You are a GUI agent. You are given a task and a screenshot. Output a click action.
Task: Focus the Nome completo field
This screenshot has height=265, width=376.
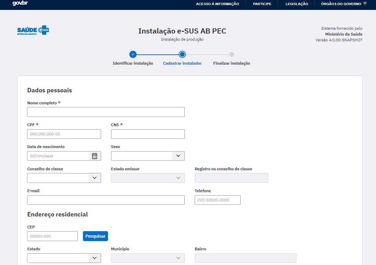[x=106, y=112]
